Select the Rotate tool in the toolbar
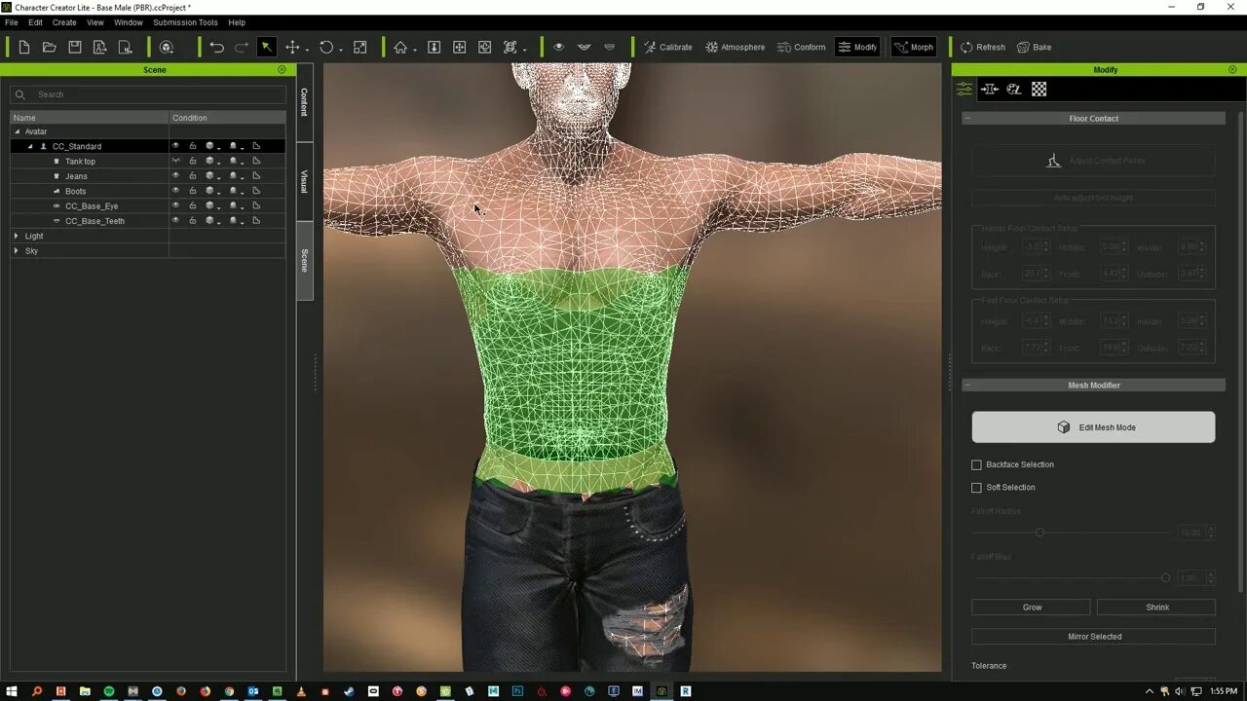 pyautogui.click(x=325, y=47)
